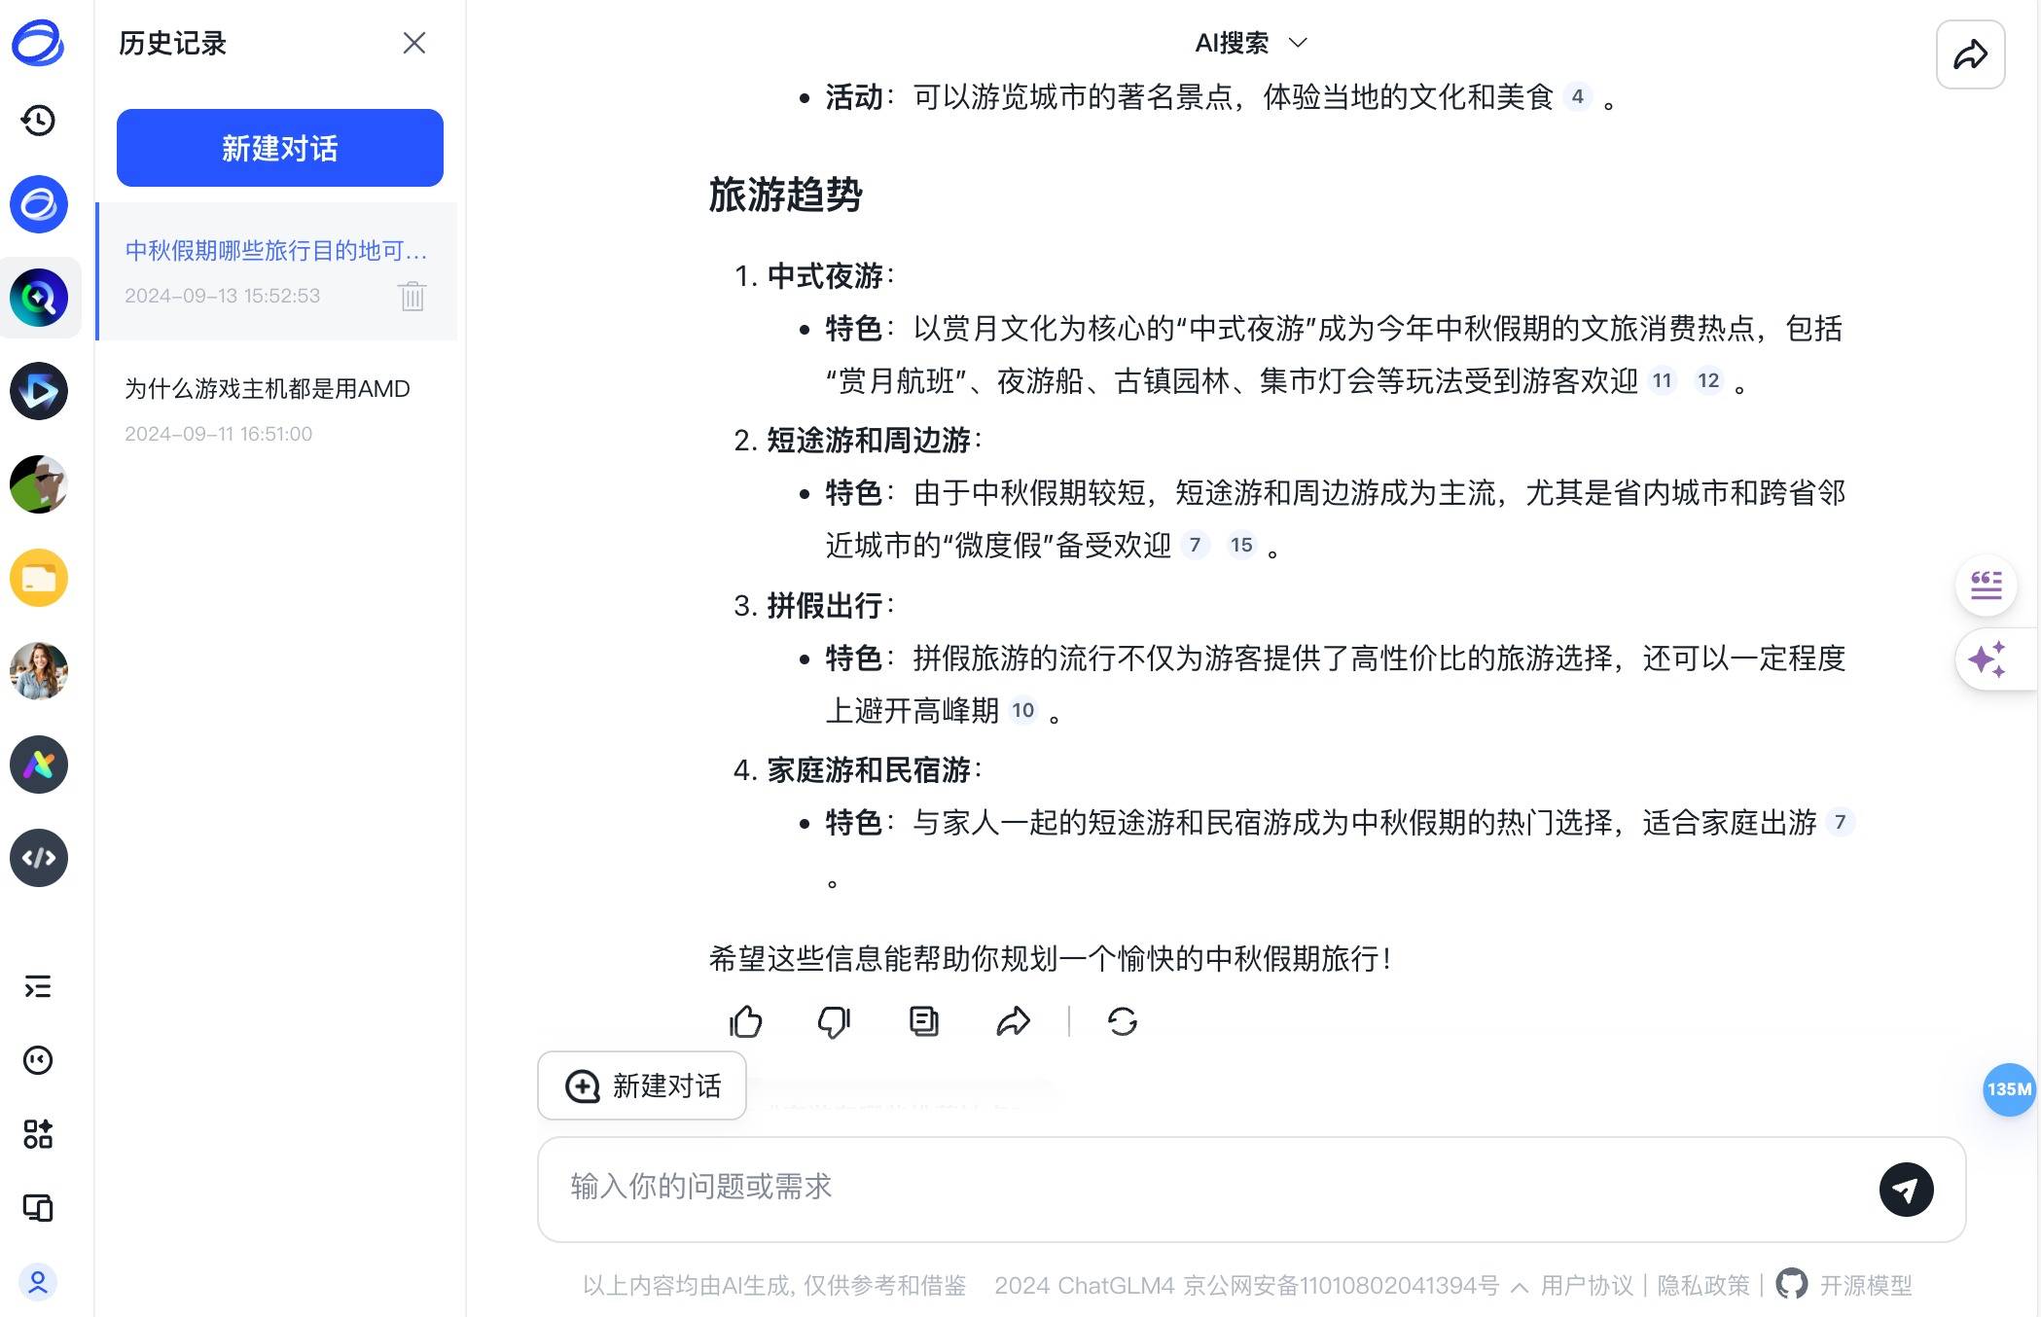This screenshot has height=1317, width=2041.
Task: Open the history clock icon in the sidebar
Action: point(39,121)
